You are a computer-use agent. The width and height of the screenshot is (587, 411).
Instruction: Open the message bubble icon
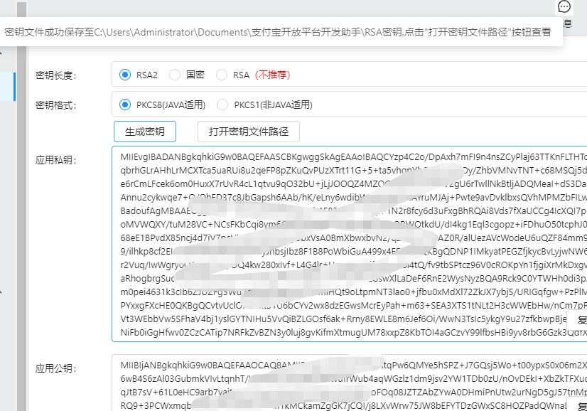564,7
